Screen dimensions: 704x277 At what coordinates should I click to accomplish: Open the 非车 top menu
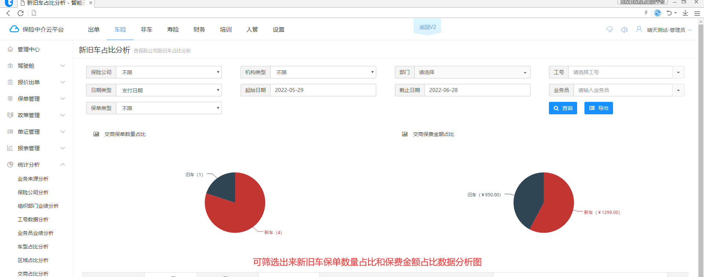[x=147, y=29]
